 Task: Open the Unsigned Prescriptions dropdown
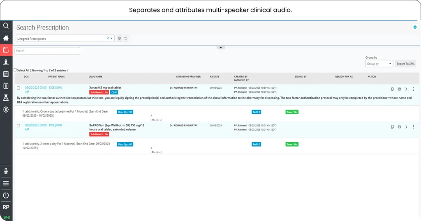(x=65, y=38)
